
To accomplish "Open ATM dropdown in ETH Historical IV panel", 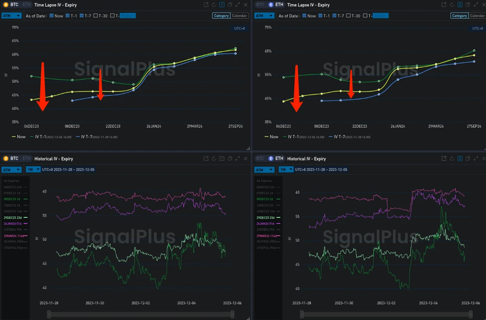I will [264, 170].
